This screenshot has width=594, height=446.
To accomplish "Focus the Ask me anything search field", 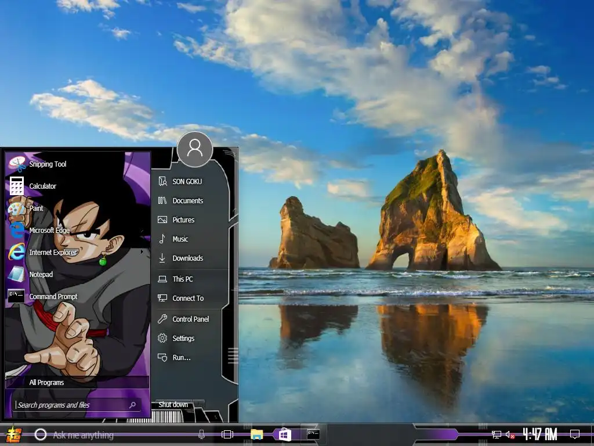I will [x=121, y=435].
